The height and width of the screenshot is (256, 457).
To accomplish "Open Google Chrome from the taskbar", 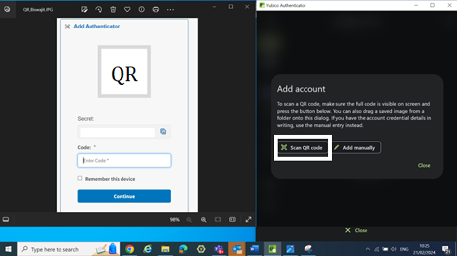I will click(x=130, y=249).
